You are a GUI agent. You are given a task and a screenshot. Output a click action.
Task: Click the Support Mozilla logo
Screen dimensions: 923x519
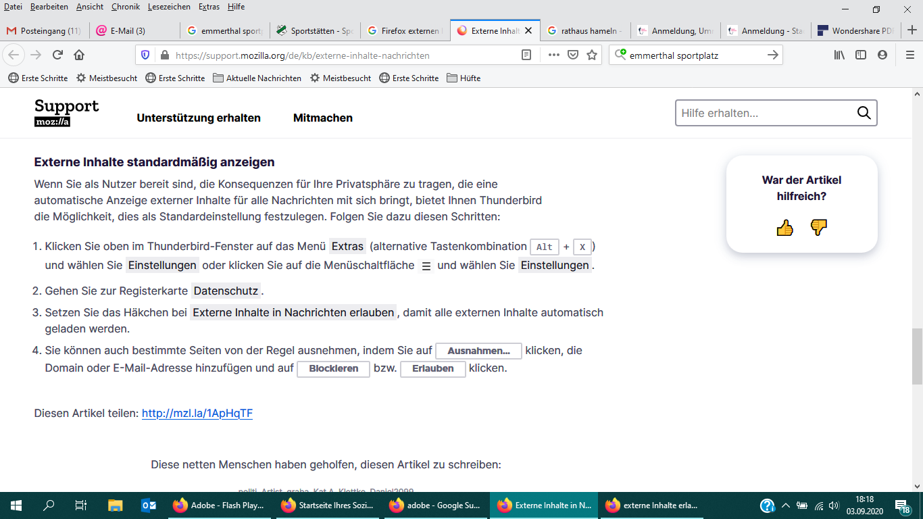[66, 113]
